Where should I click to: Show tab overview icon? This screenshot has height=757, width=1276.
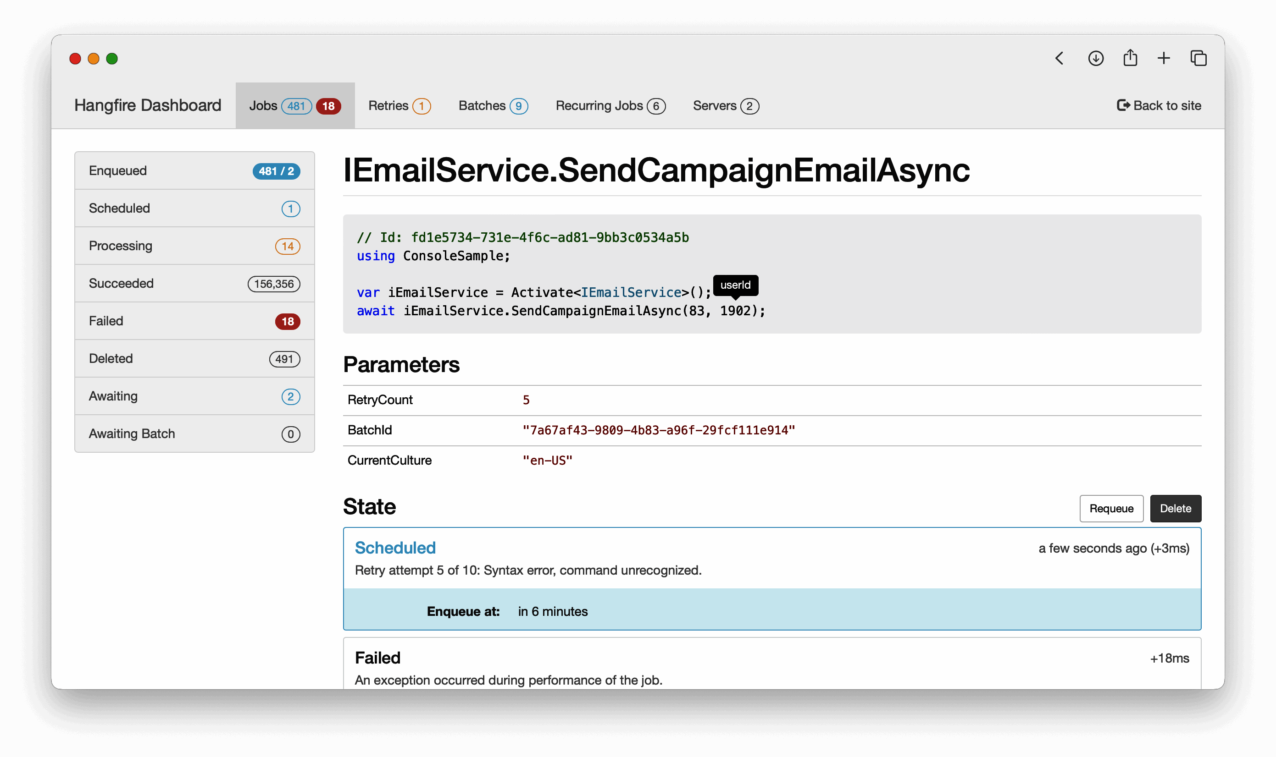(x=1198, y=58)
